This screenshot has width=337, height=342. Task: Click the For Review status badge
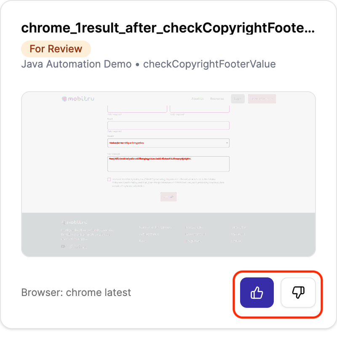point(56,49)
